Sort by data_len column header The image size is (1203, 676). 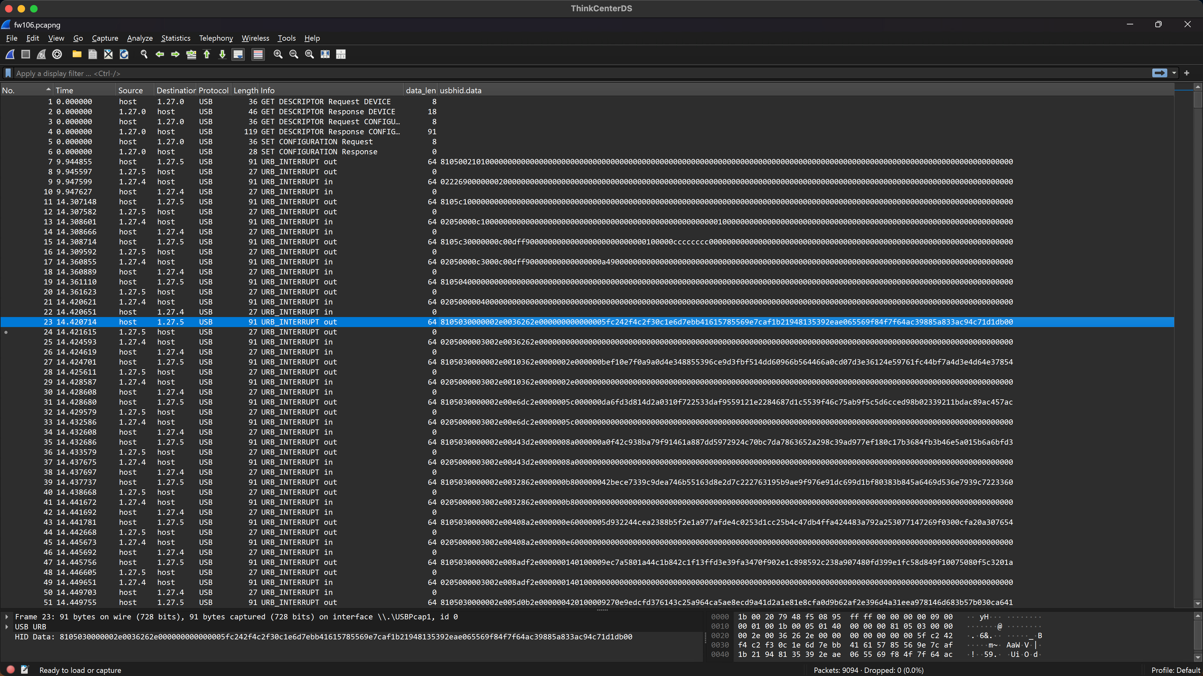420,90
